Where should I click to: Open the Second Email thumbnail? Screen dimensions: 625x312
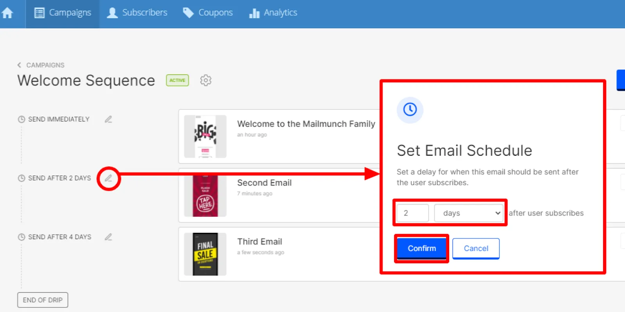click(x=205, y=195)
